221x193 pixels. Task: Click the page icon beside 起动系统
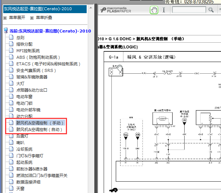coord(11,162)
